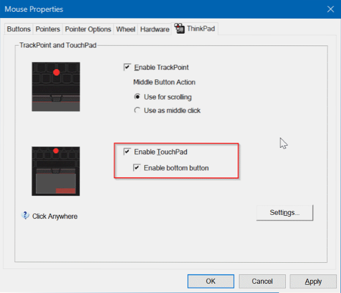
Task: Click the ThinkPad tab
Action: point(195,29)
